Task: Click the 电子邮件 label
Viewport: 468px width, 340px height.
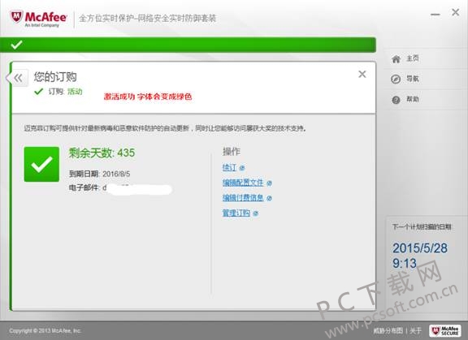Action: (84, 187)
